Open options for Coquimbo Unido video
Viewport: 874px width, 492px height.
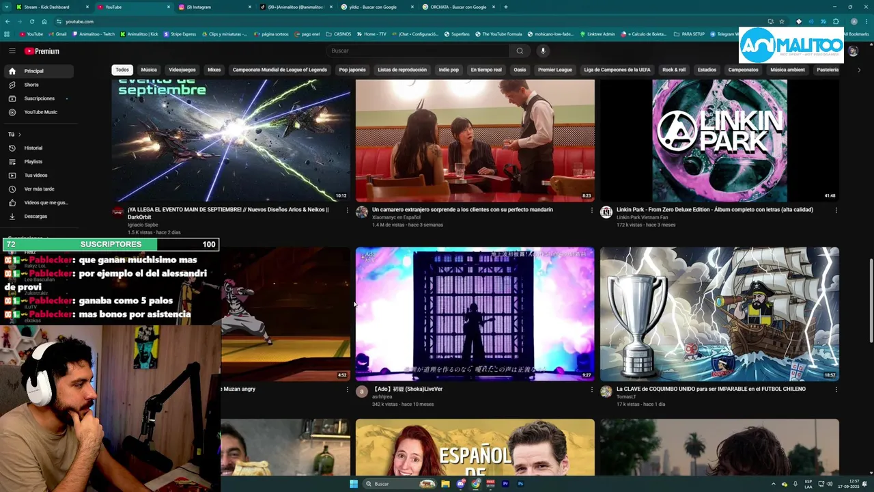click(836, 389)
